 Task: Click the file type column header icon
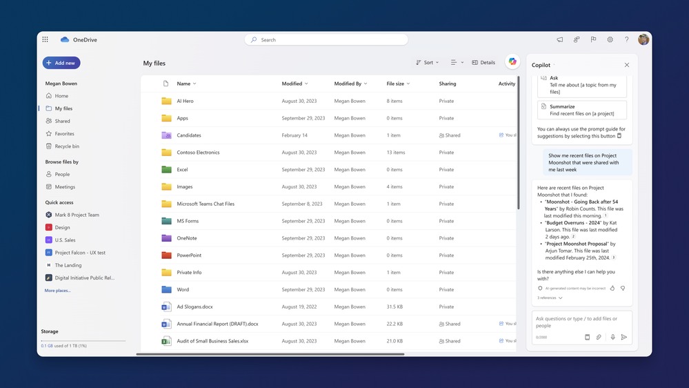point(166,84)
